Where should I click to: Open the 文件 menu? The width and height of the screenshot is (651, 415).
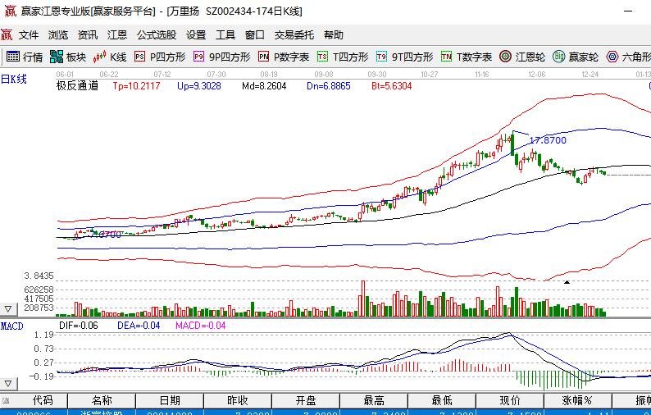(x=29, y=35)
